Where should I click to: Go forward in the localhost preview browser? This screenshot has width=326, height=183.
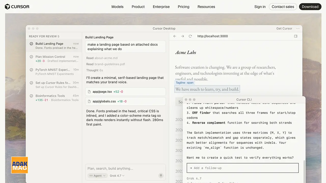pyautogui.click(x=182, y=36)
